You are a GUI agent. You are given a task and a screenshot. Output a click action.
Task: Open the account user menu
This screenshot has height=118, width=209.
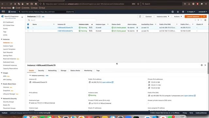click(202, 12)
